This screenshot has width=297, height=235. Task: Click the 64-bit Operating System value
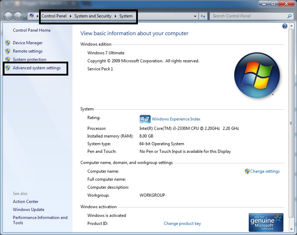pos(162,144)
